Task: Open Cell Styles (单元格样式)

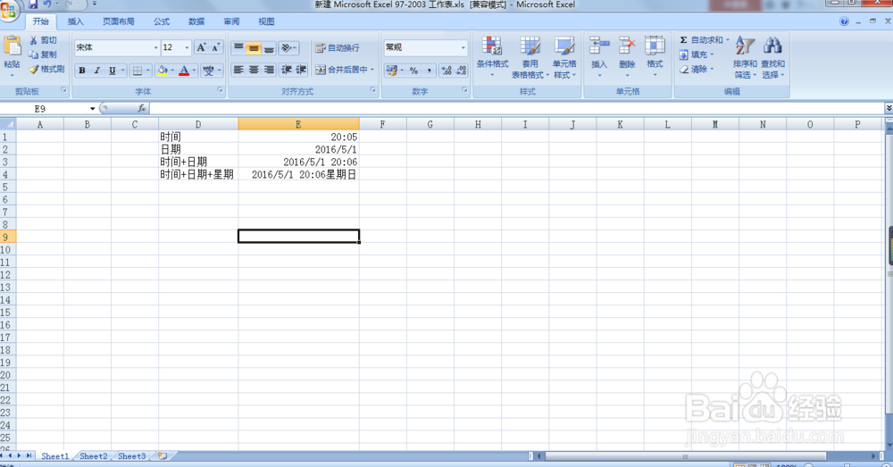Action: 564,57
